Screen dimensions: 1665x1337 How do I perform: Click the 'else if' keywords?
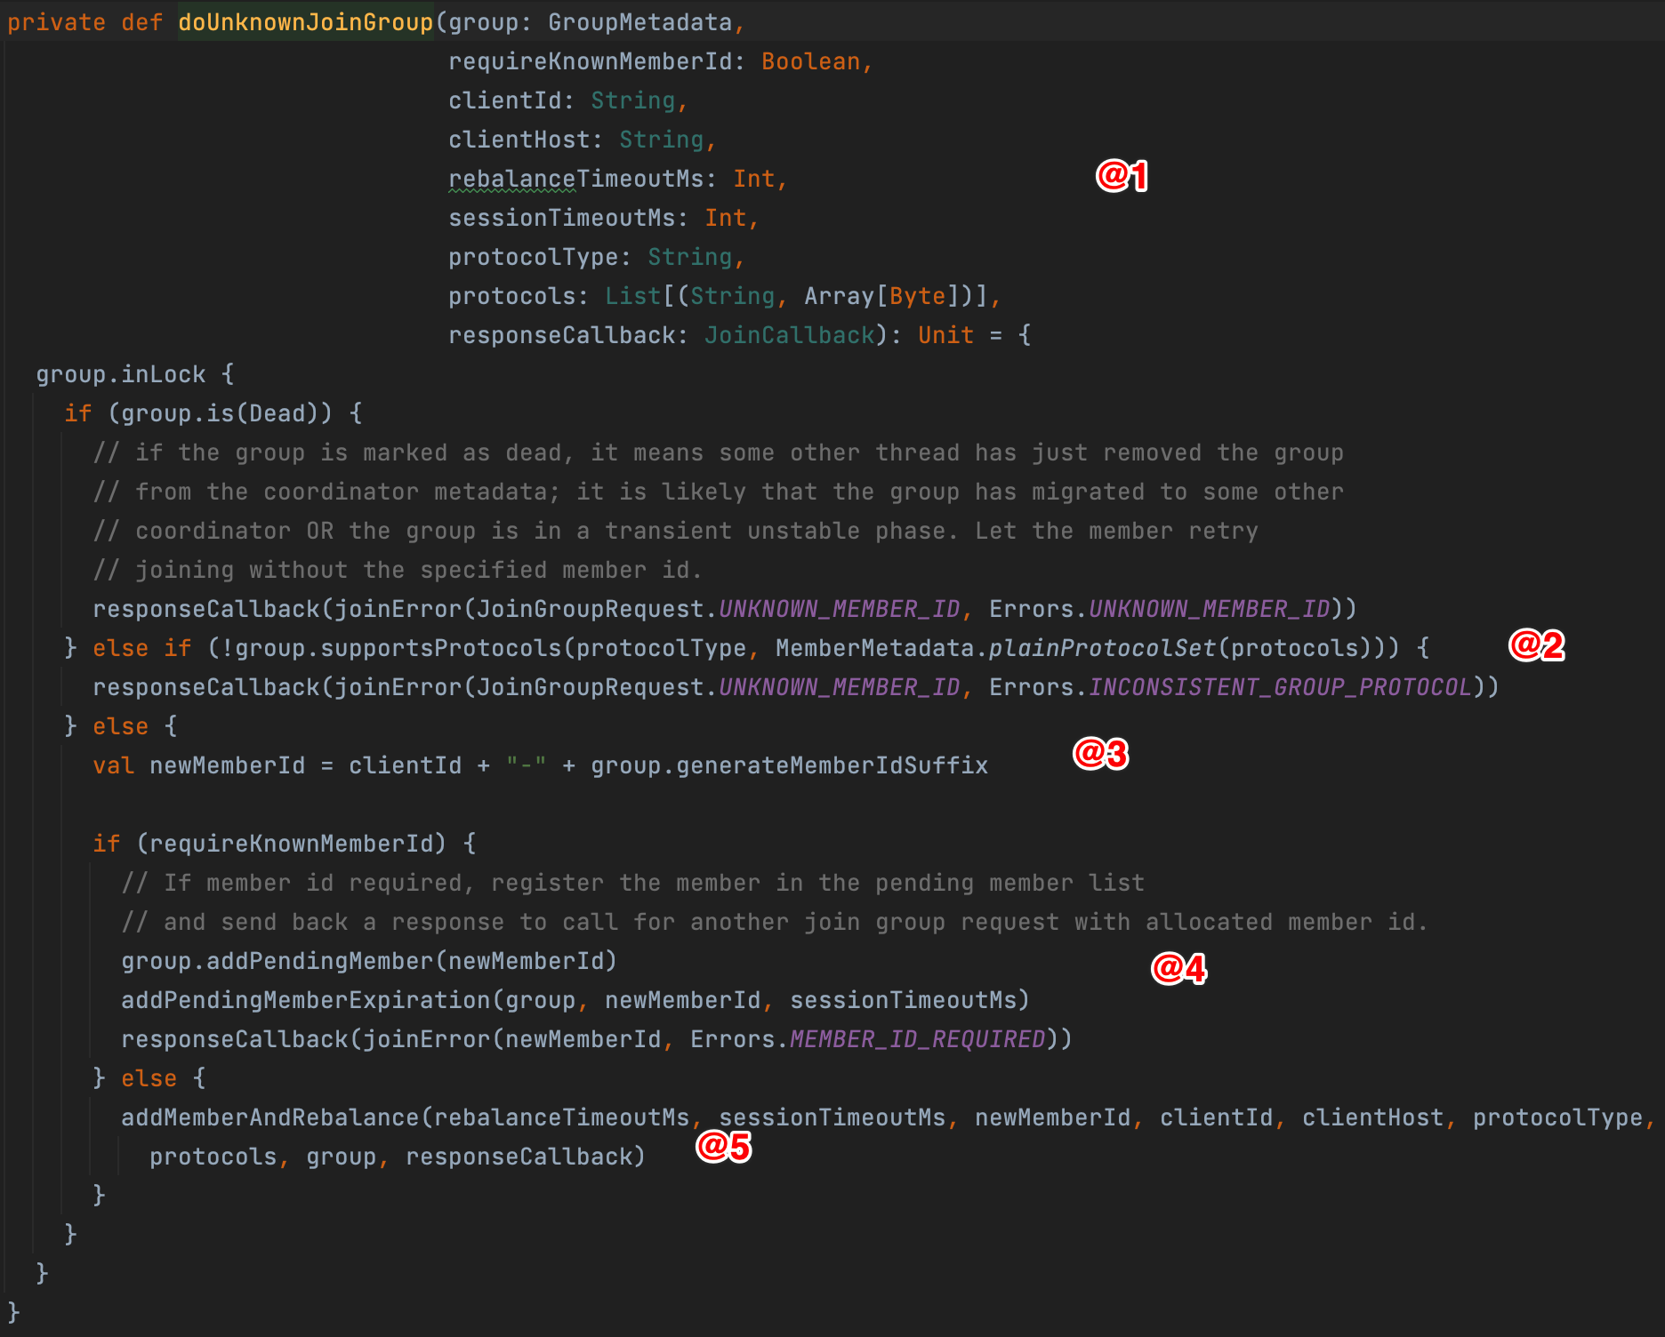(141, 648)
